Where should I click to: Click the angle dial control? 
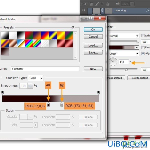coord(113,62)
